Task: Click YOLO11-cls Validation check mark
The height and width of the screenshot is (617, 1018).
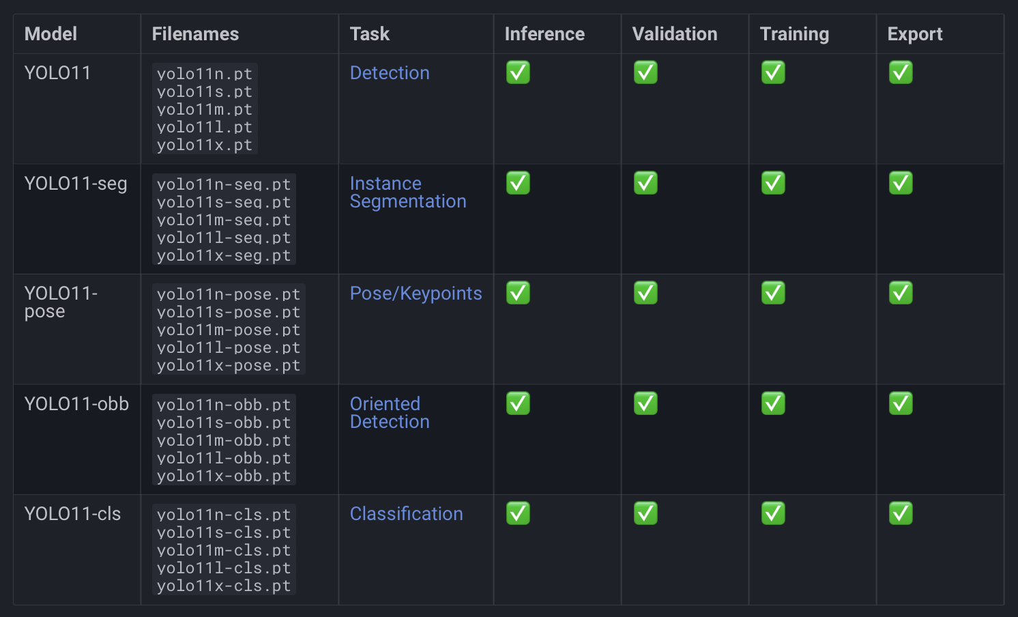Action: [645, 513]
